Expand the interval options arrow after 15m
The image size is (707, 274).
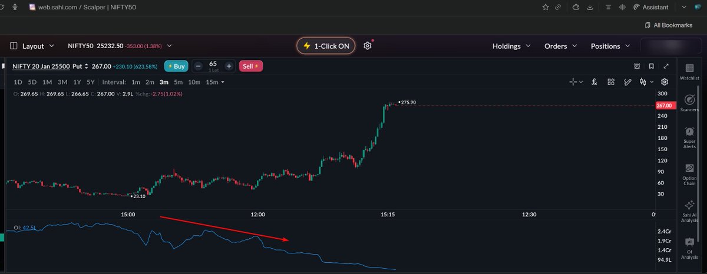click(222, 82)
